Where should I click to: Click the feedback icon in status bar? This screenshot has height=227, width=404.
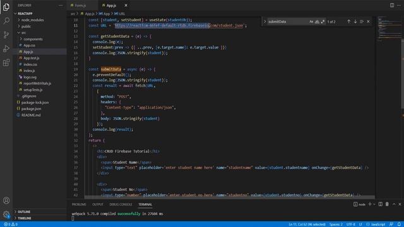tap(391, 224)
